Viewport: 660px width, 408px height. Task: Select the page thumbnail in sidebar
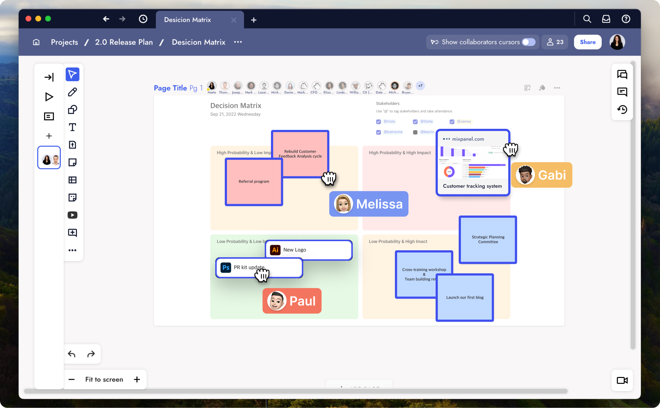coord(49,158)
